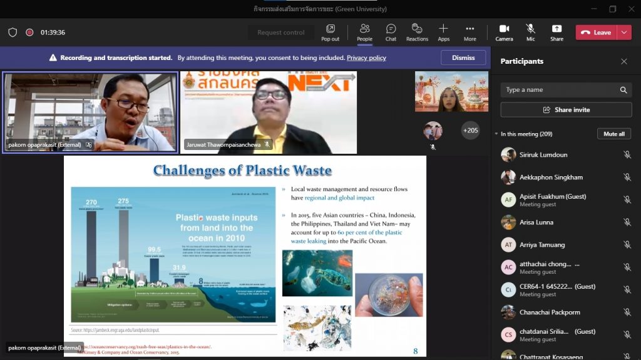This screenshot has width=641, height=360.
Task: Expand the +205 more participants overflow
Action: [x=469, y=131]
